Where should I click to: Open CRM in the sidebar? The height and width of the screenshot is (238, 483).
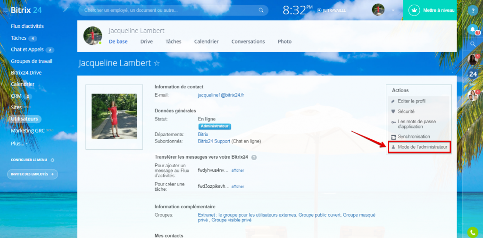pyautogui.click(x=16, y=96)
